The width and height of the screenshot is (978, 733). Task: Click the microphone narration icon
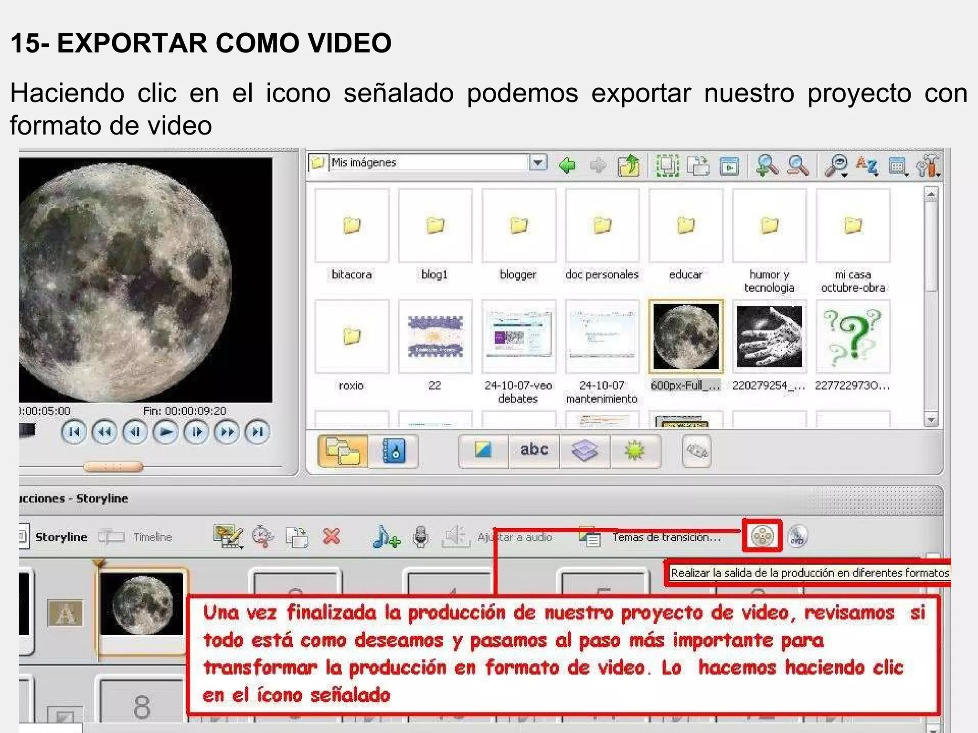[x=421, y=537]
